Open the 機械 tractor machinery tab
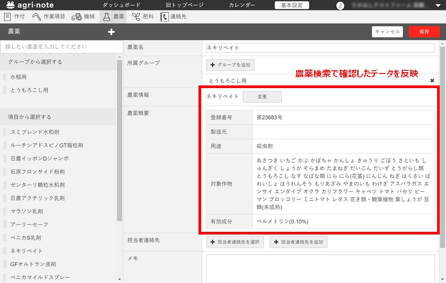The width and height of the screenshot is (446, 283). click(x=83, y=17)
